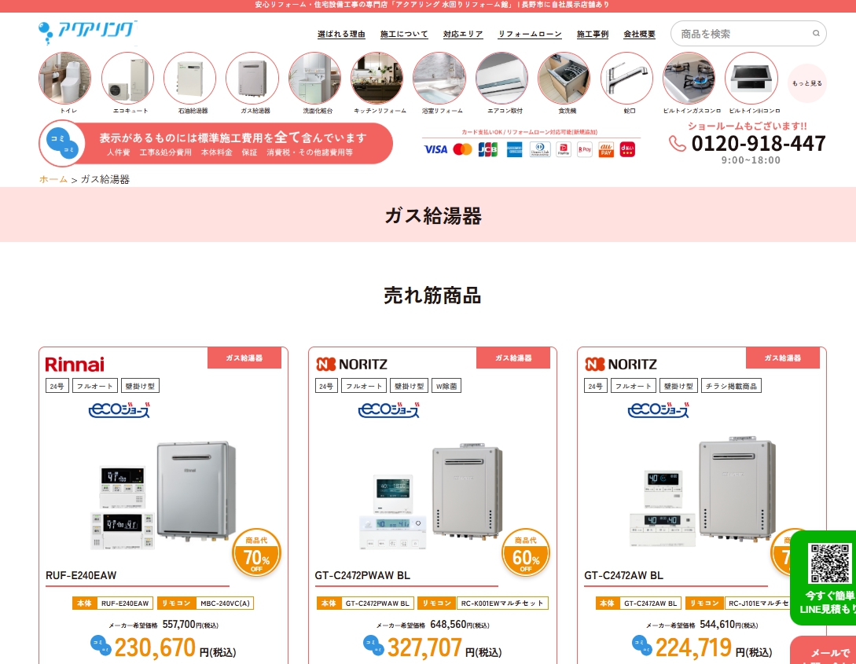
Task: Click the ホーム breadcrumb link
Action: pos(53,179)
